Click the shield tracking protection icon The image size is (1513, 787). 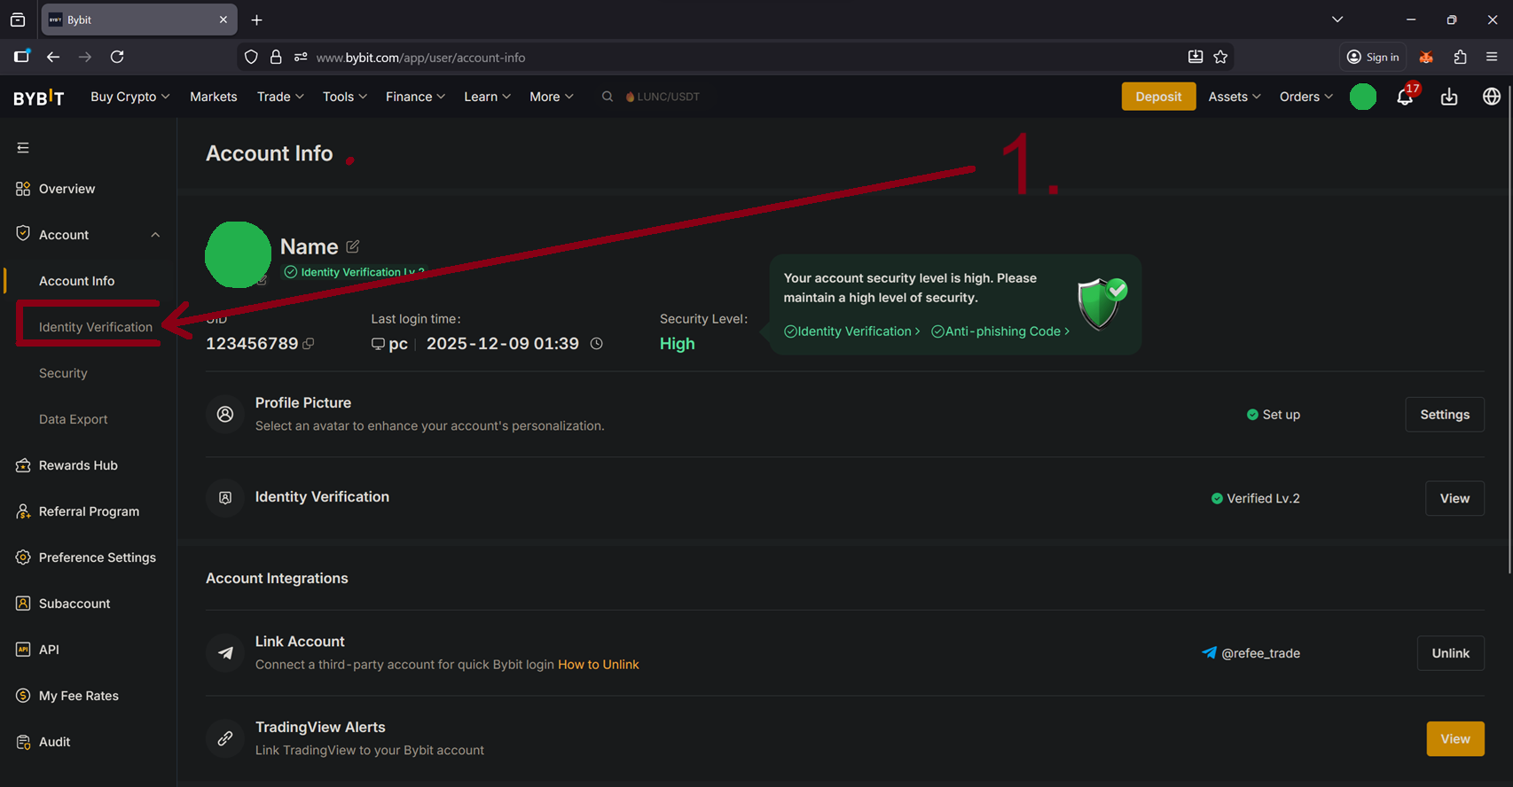click(251, 57)
